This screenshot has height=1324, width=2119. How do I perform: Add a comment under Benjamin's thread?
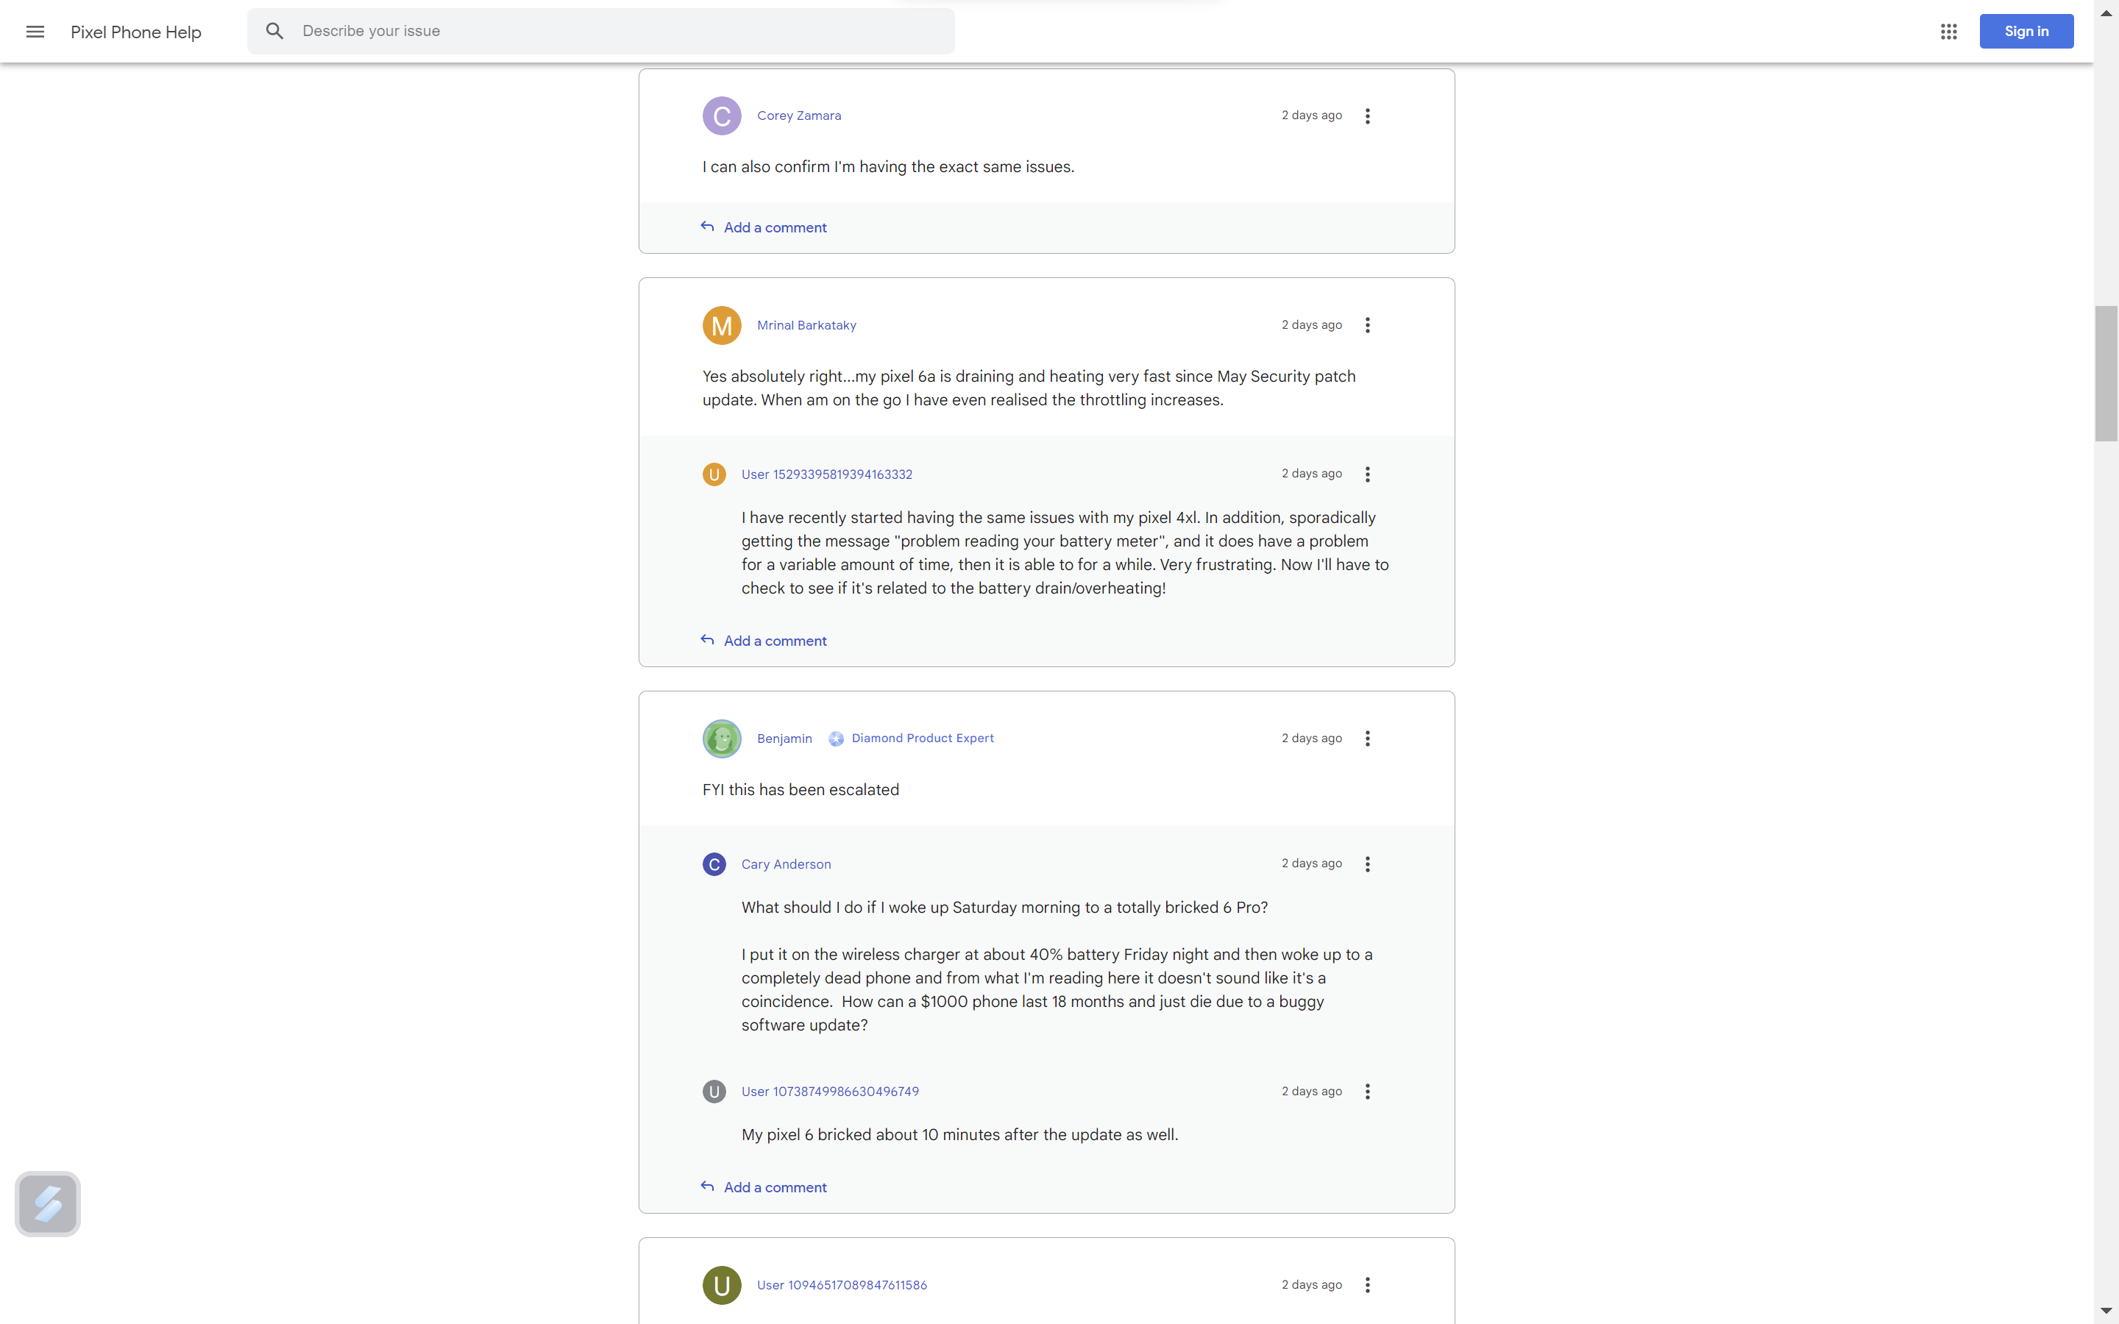(774, 1187)
